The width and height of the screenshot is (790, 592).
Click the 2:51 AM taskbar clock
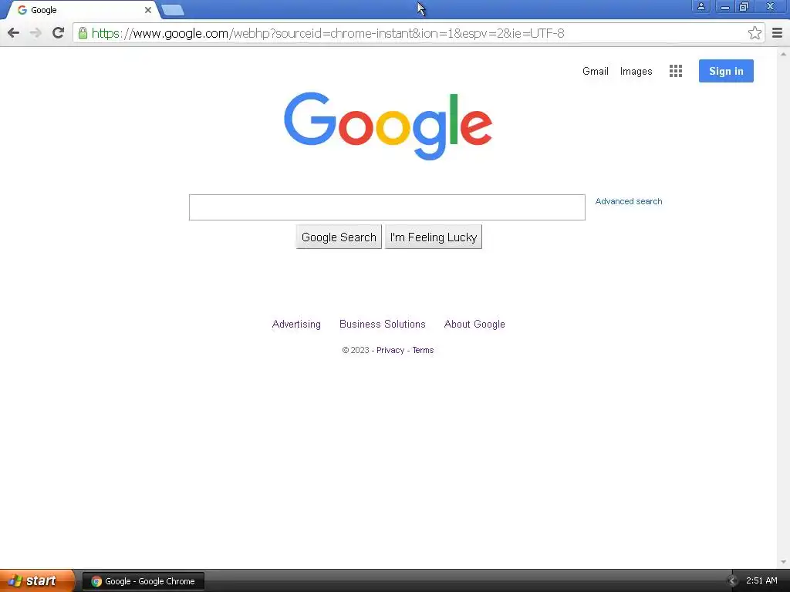[x=761, y=581]
